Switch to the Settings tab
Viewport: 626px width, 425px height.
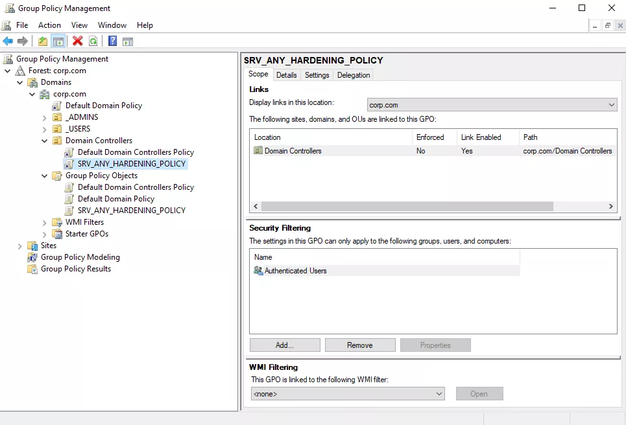point(317,75)
